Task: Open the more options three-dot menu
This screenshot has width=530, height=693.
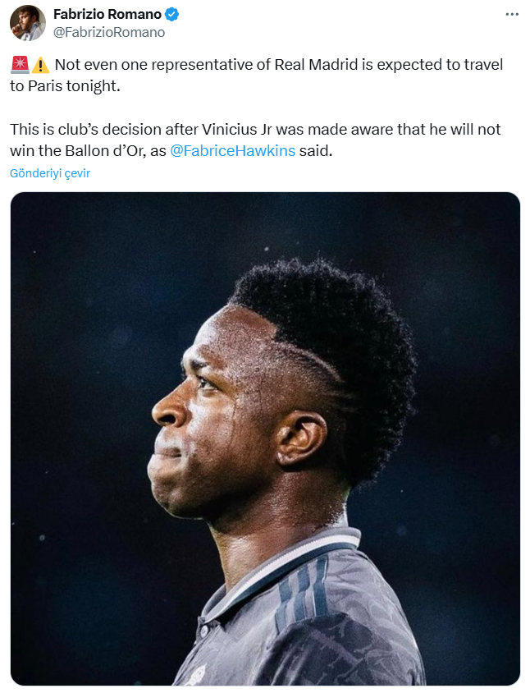Action: click(x=512, y=15)
